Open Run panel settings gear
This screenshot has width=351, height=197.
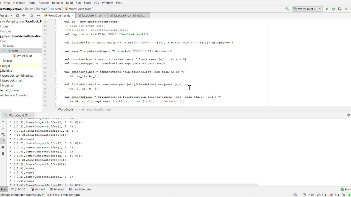(x=349, y=115)
